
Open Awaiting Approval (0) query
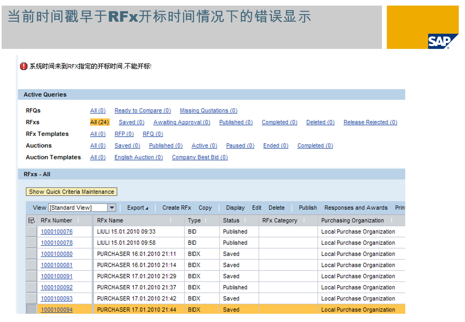(x=182, y=122)
